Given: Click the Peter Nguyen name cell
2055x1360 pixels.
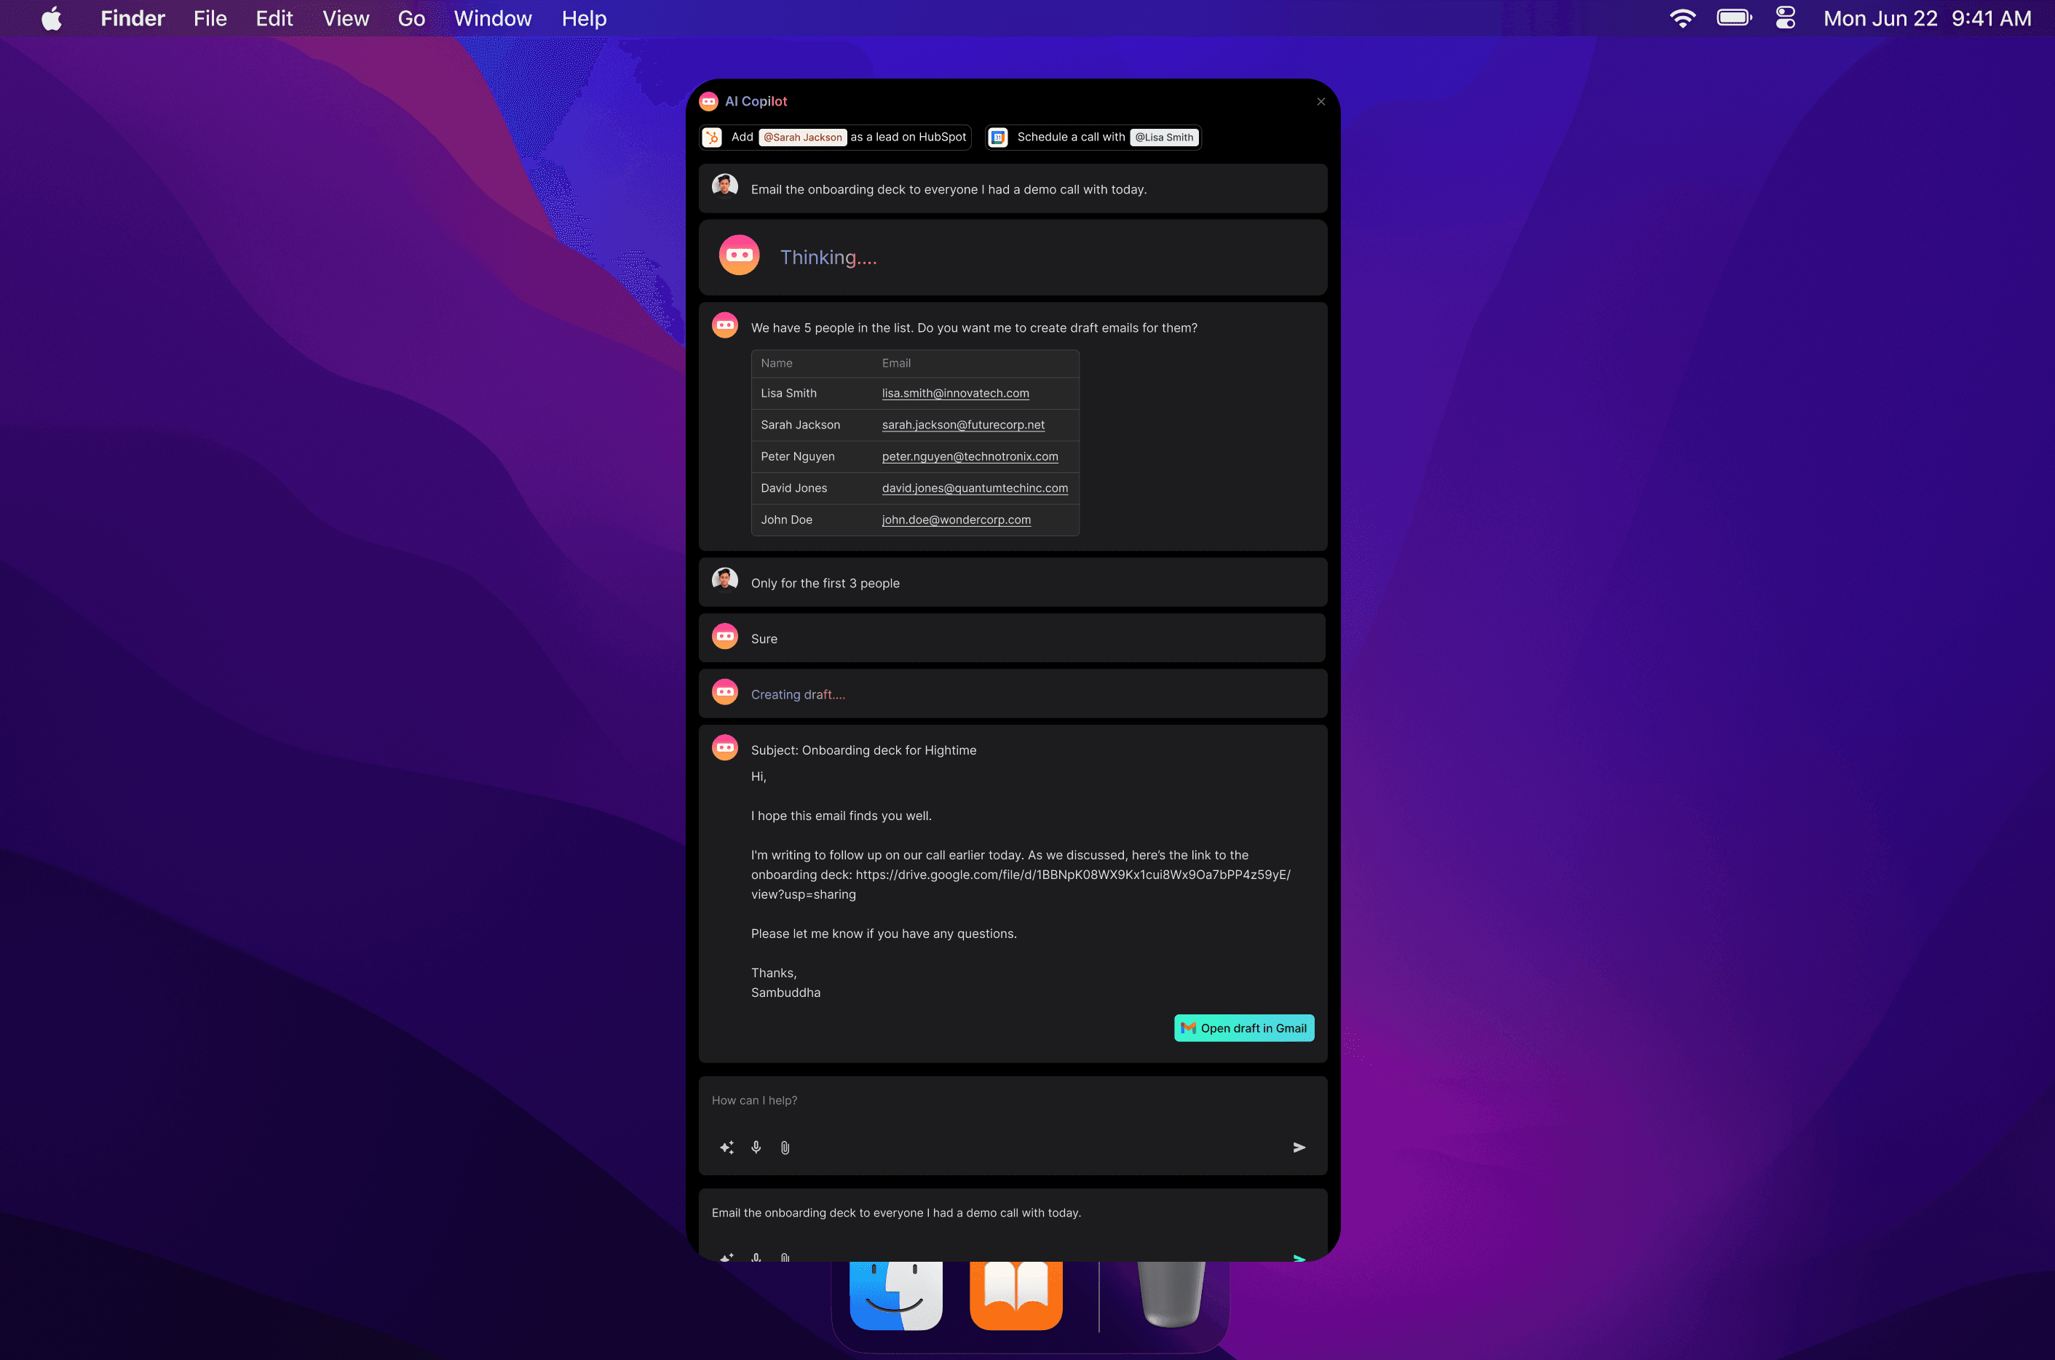Looking at the screenshot, I should [797, 456].
